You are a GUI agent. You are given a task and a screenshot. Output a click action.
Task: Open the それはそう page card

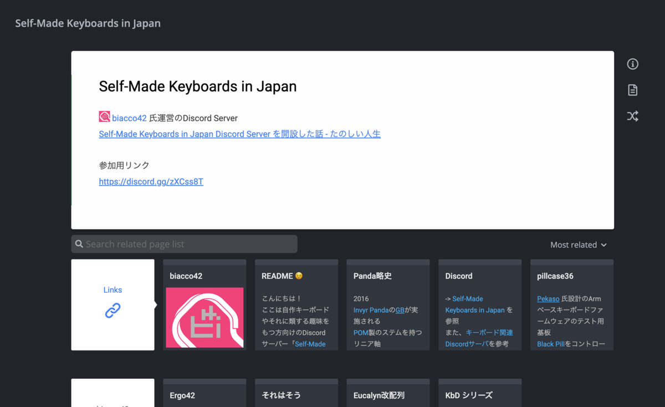[x=296, y=393]
